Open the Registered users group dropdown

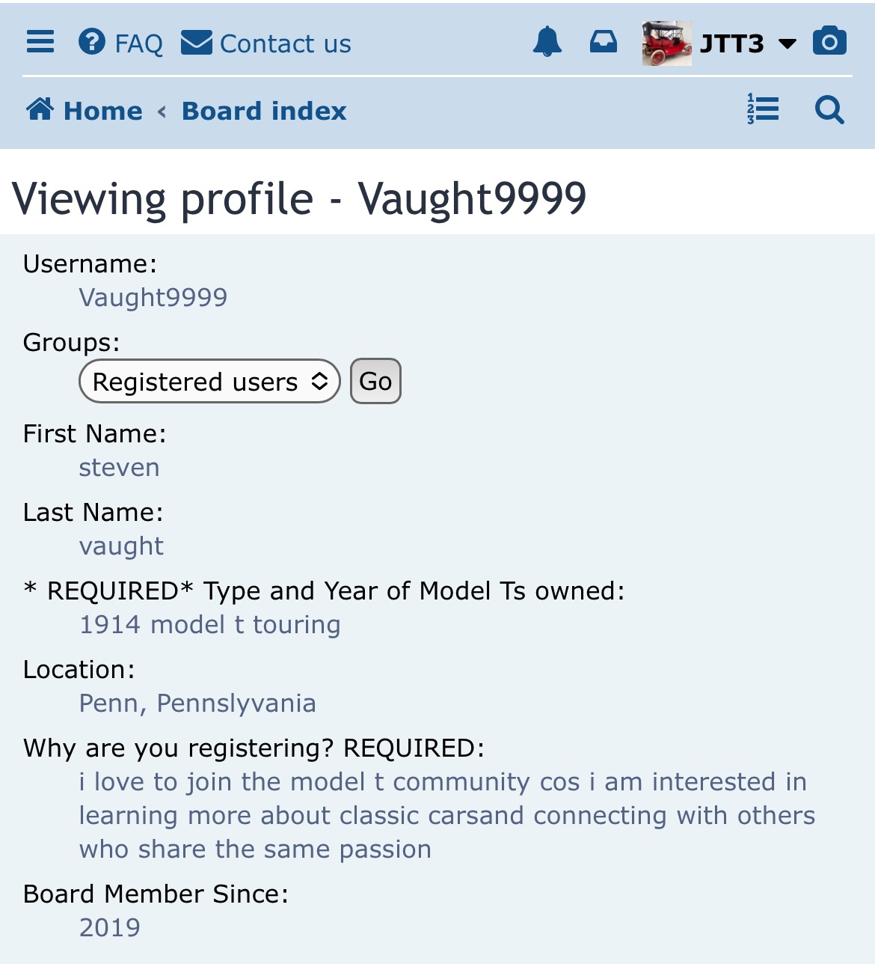[x=209, y=382]
